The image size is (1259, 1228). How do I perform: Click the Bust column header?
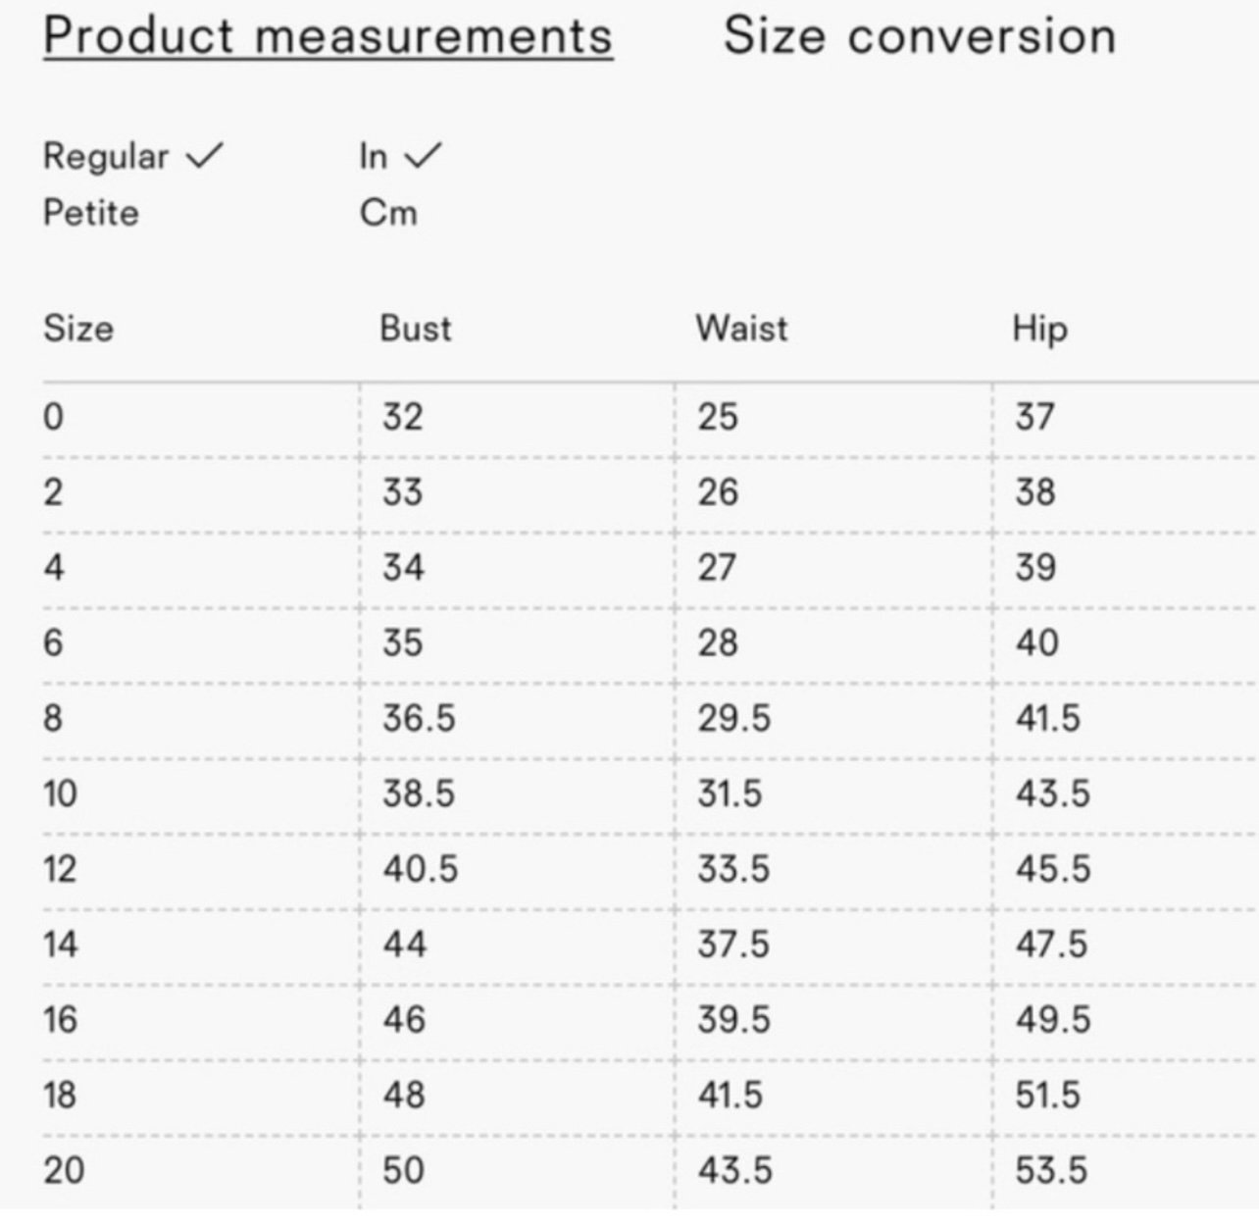[416, 328]
